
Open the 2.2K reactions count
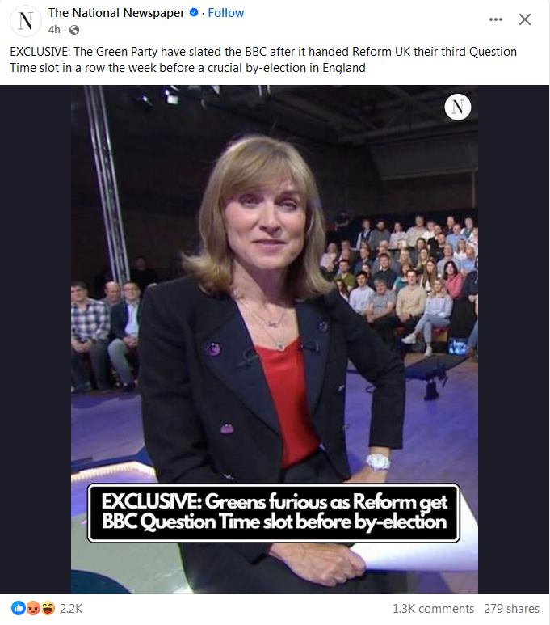[x=71, y=609]
